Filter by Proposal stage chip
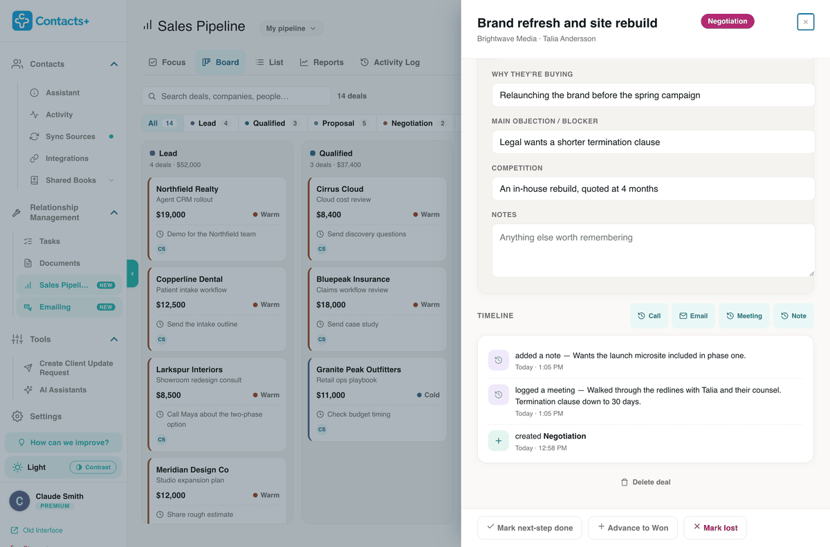This screenshot has width=830, height=547. 342,123
